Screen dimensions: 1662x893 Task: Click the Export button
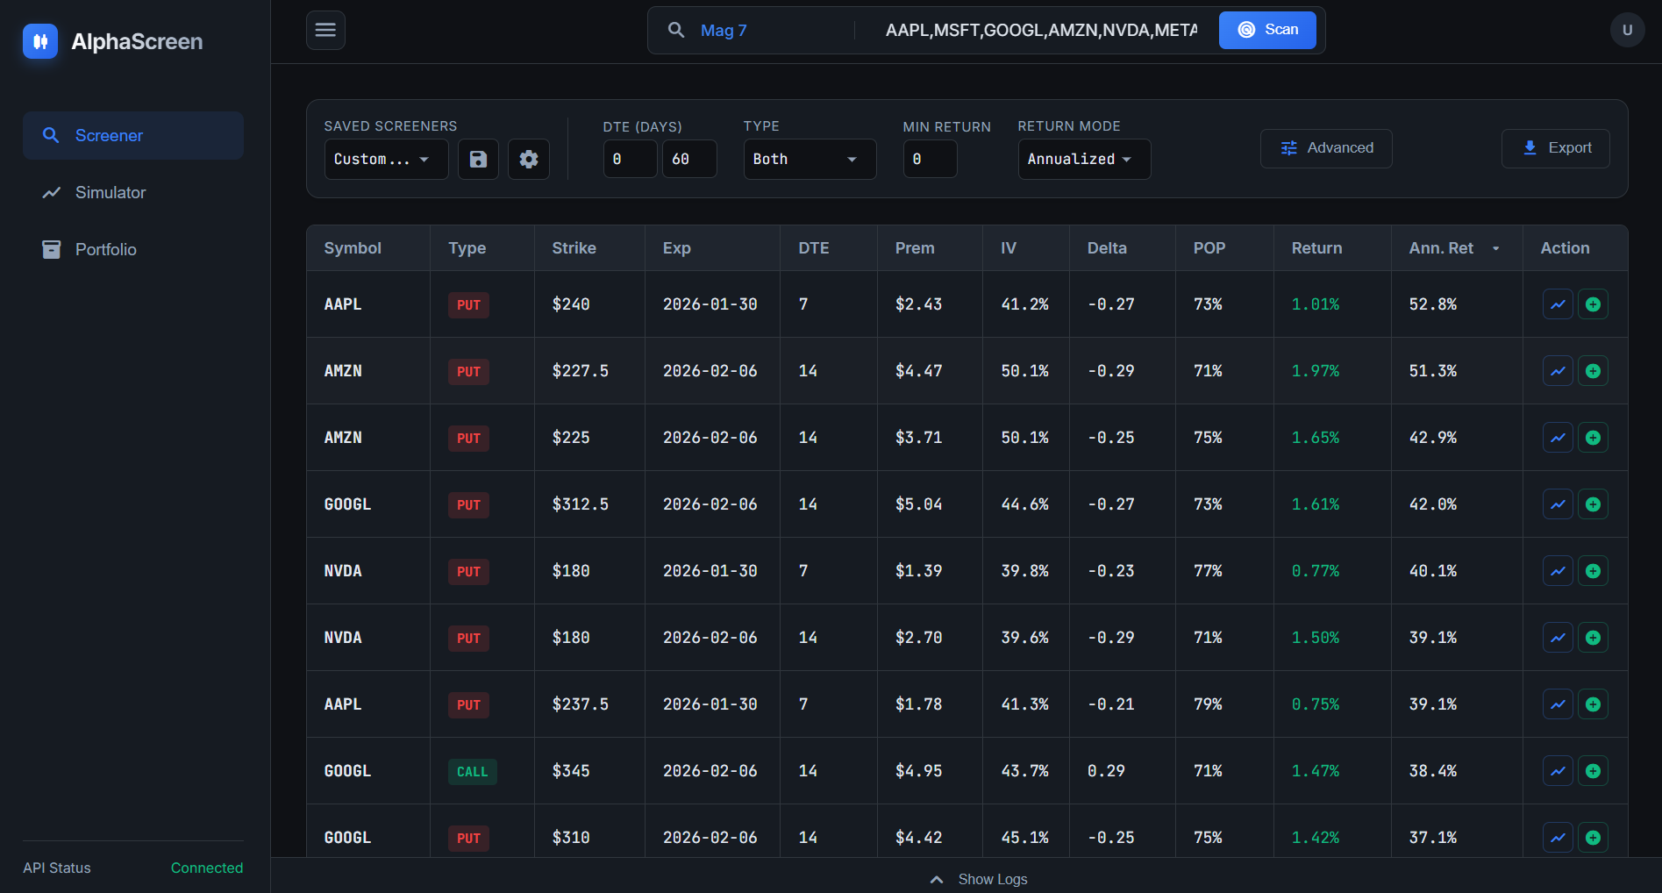tap(1555, 148)
